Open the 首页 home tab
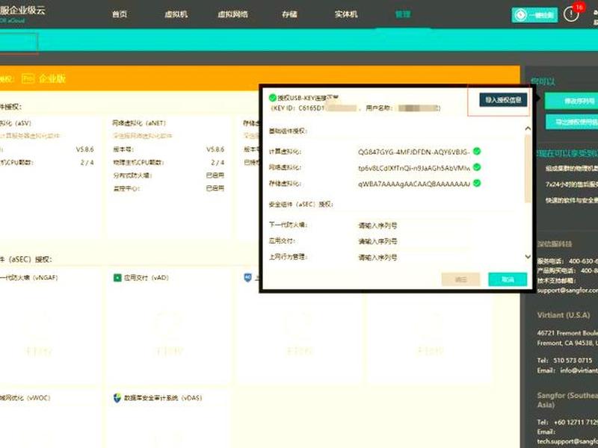Screen dimensions: 598x448 (120, 14)
